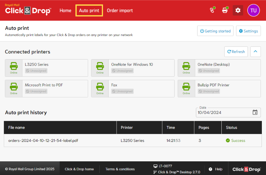Open the Getting started guide

tap(215, 31)
